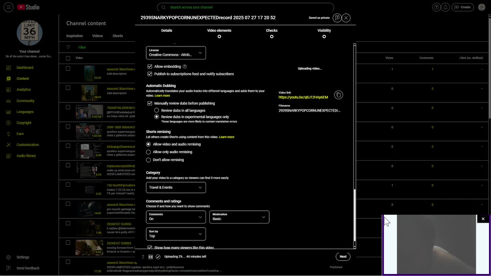The height and width of the screenshot is (276, 491).
Task: Click the send feedback icon in dialog header
Action: tap(337, 18)
